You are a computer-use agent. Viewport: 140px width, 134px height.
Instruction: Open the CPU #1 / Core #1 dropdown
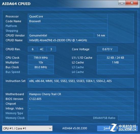coord(27,128)
